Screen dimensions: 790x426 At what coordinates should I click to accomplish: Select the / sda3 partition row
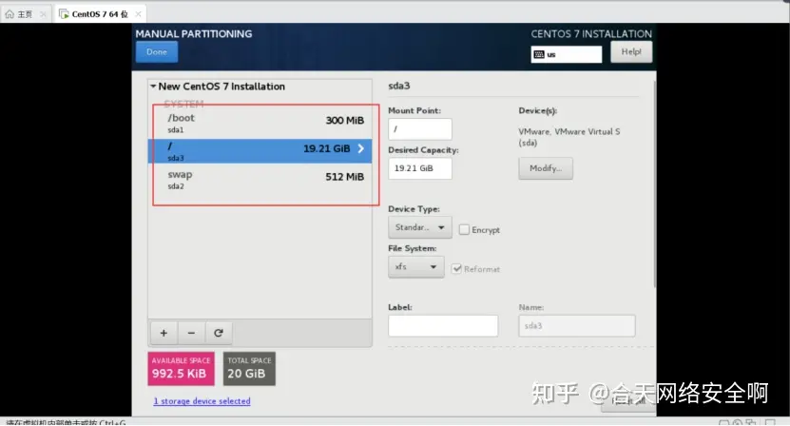[x=260, y=151]
